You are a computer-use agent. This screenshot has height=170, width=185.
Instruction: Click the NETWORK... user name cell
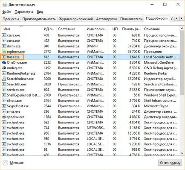pyautogui.click(x=96, y=128)
